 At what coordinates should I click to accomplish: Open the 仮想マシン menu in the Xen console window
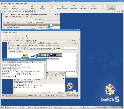pos(7,32)
